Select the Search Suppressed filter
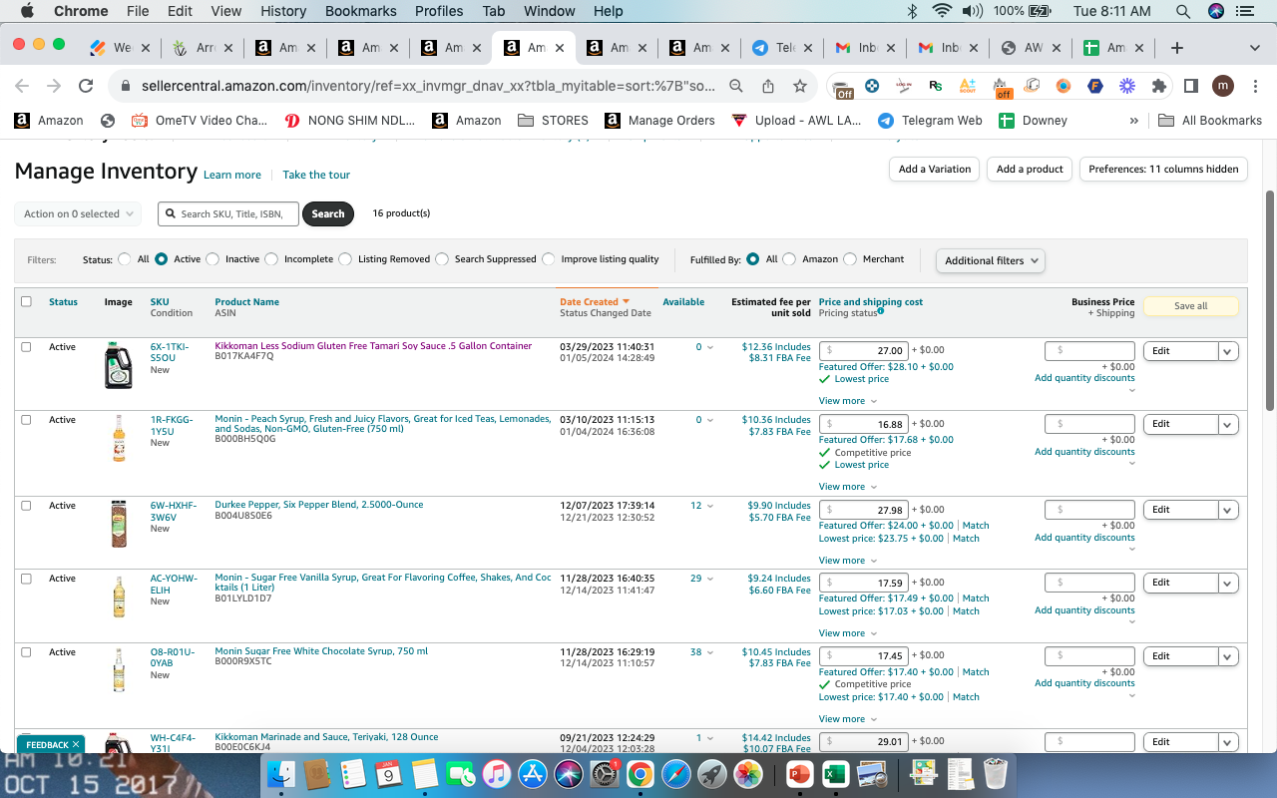The height and width of the screenshot is (798, 1277). click(x=442, y=259)
